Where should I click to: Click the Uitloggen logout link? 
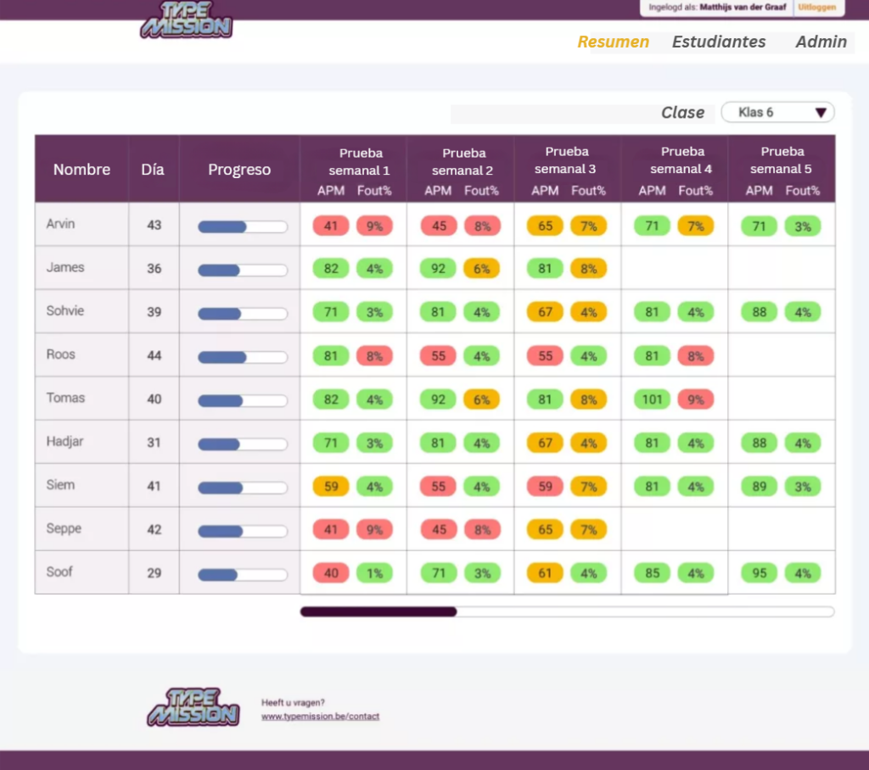[817, 7]
